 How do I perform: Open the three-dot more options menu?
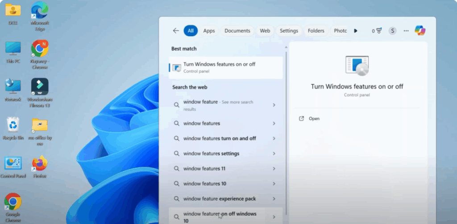(406, 31)
